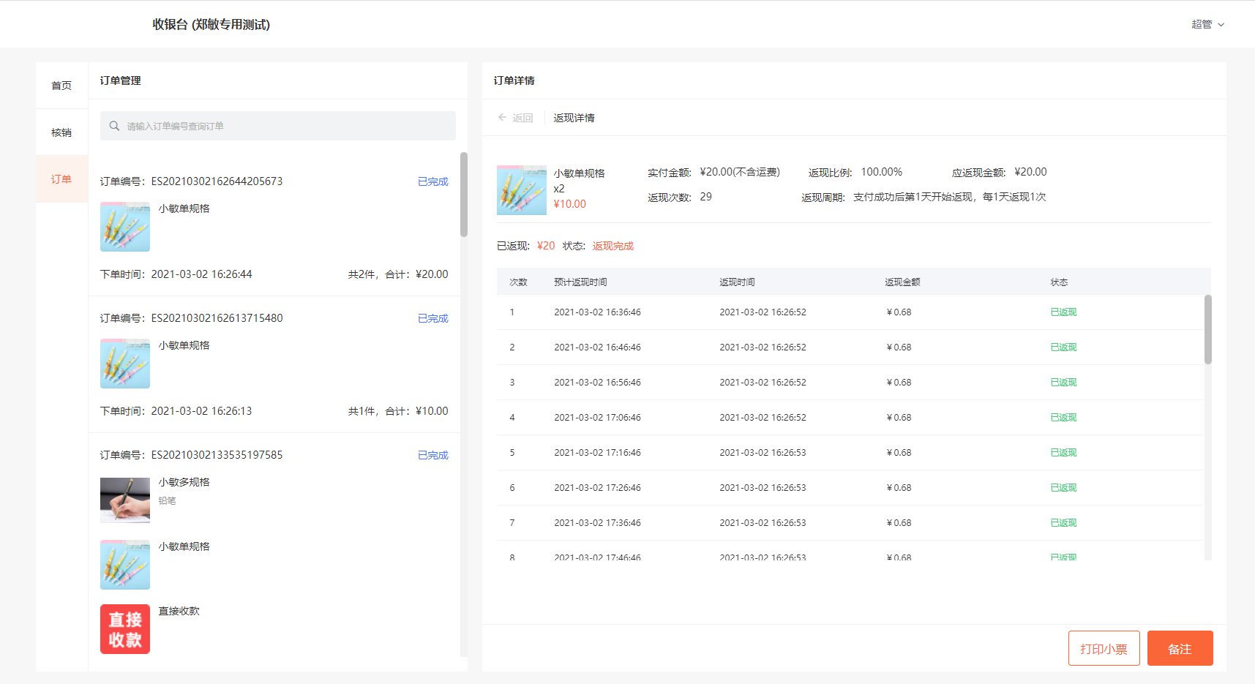
Task: Click product image in order detail header
Action: [522, 190]
